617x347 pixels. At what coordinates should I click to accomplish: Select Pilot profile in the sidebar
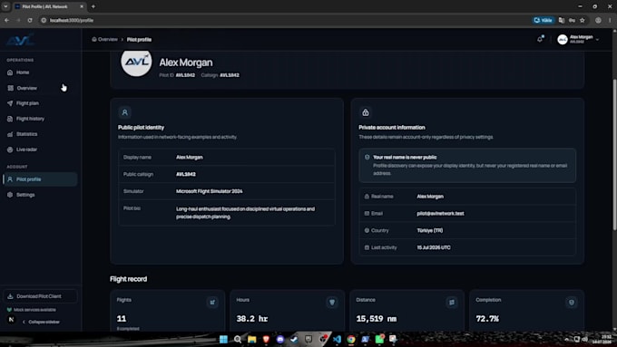coord(40,179)
